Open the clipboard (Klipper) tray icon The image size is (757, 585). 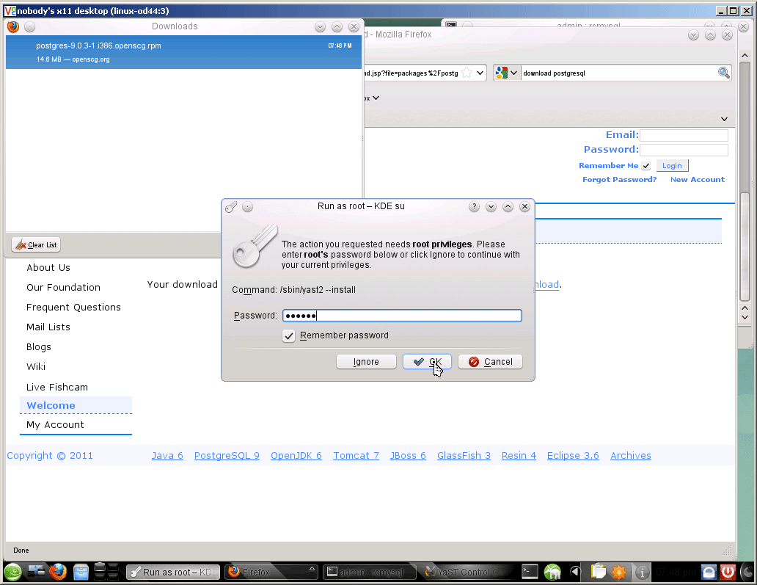[598, 572]
